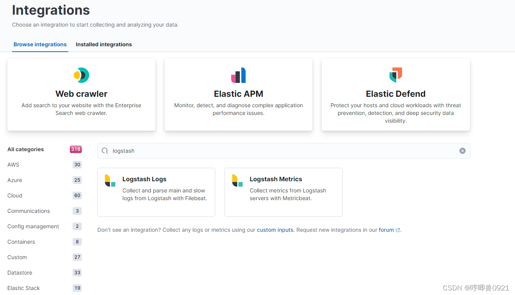Viewport: 515px width, 295px height.
Task: Click the Elastic Stack count badge 19
Action: click(77, 288)
